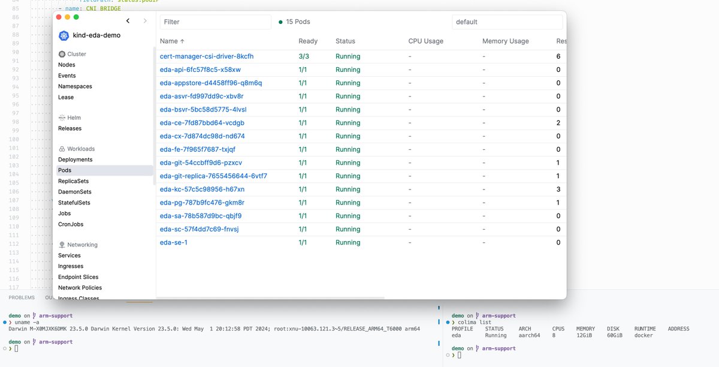Open pod eda-pg-787b9fc476-gkm8r
The height and width of the screenshot is (367, 719).
pos(203,203)
